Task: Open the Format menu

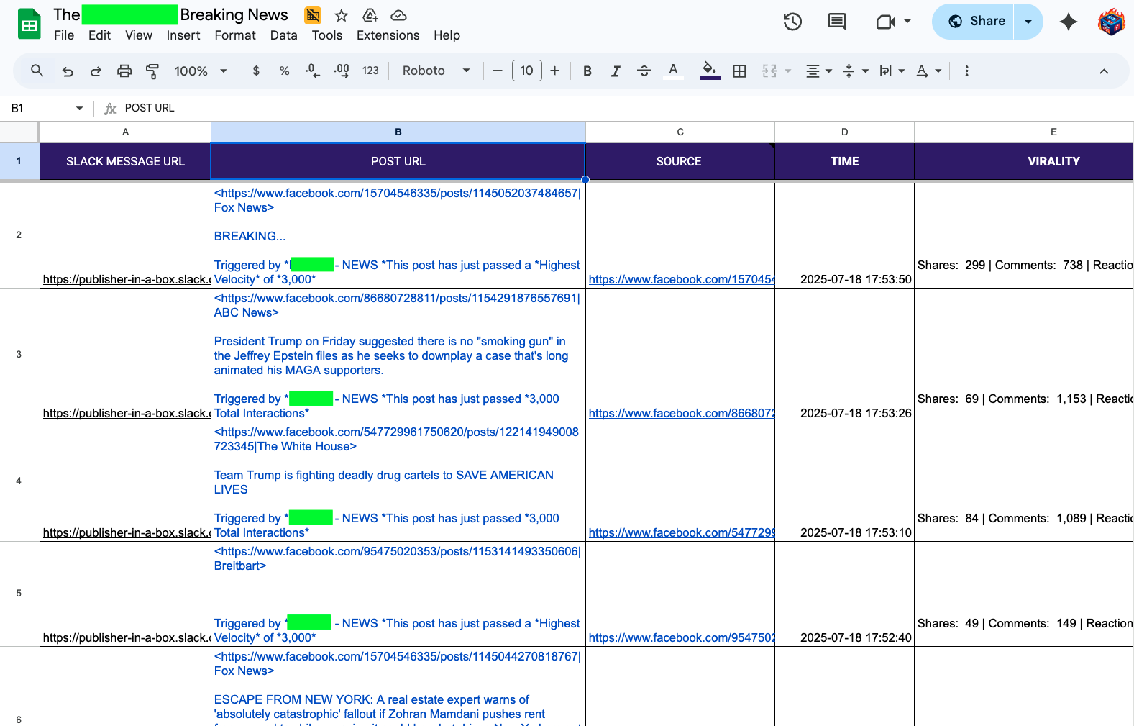Action: (x=235, y=35)
